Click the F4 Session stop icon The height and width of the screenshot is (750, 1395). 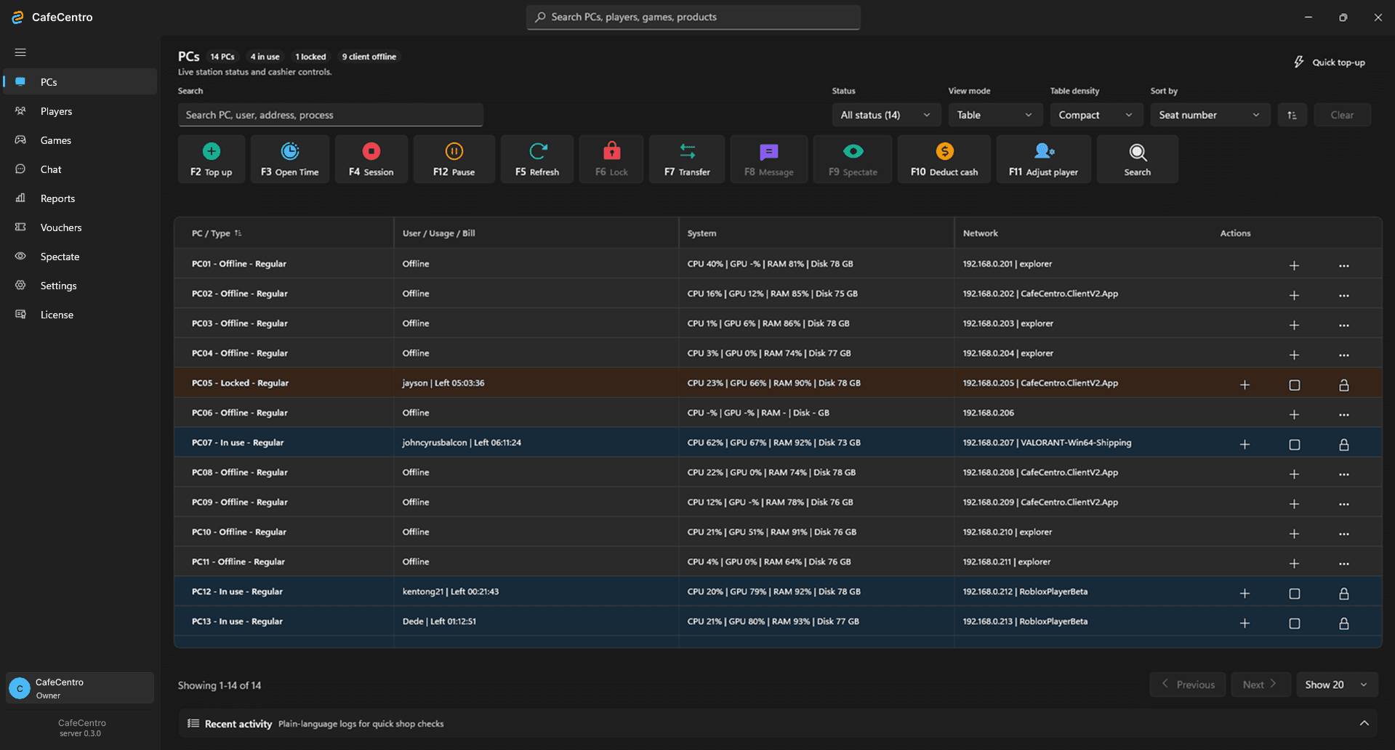(x=371, y=151)
